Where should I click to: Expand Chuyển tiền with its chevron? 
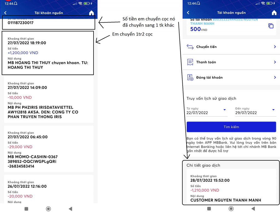click(275, 47)
